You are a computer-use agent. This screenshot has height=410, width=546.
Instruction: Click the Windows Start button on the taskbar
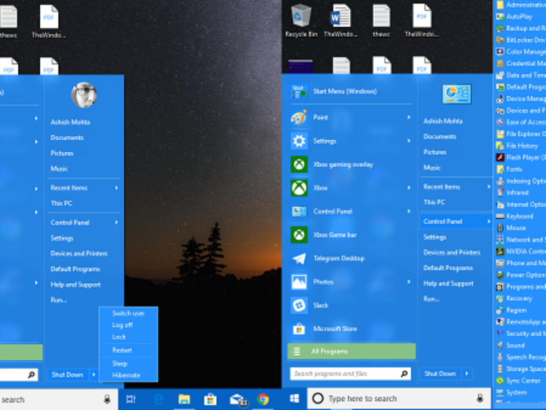point(294,399)
